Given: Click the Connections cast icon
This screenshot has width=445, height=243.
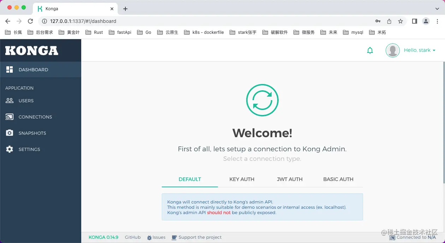Looking at the screenshot, I should coord(10,117).
